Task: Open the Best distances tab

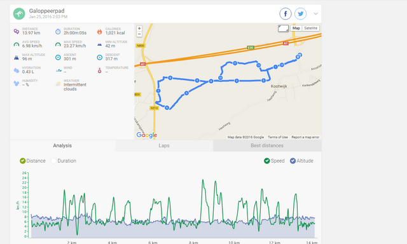Action: 267,146
